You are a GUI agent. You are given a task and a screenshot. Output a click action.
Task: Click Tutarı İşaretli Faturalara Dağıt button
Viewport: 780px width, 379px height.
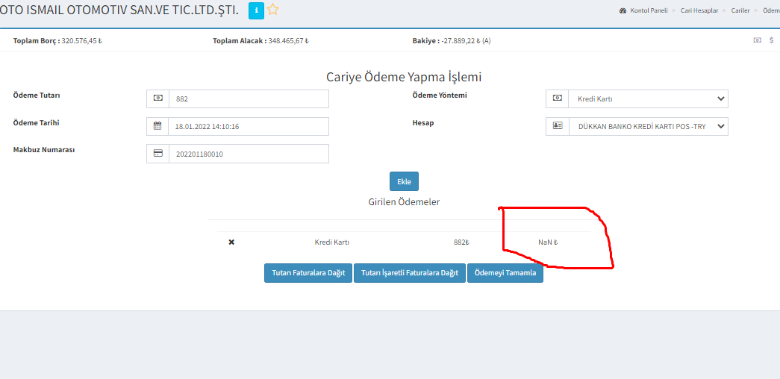(410, 273)
